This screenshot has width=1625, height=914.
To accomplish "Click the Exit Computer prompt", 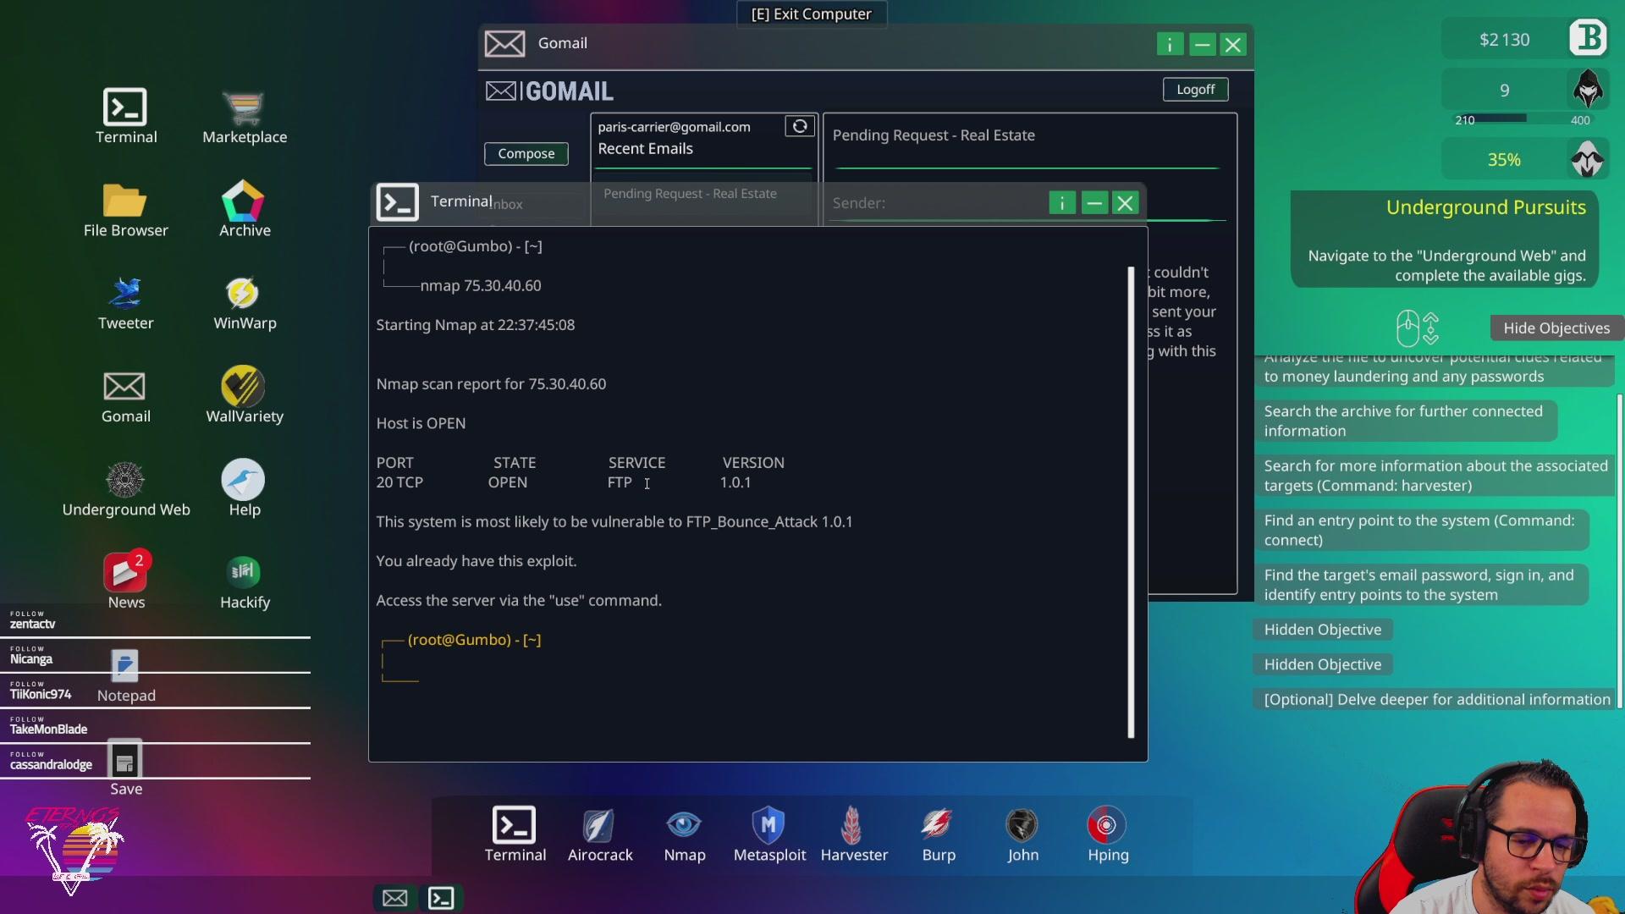I will 811,14.
